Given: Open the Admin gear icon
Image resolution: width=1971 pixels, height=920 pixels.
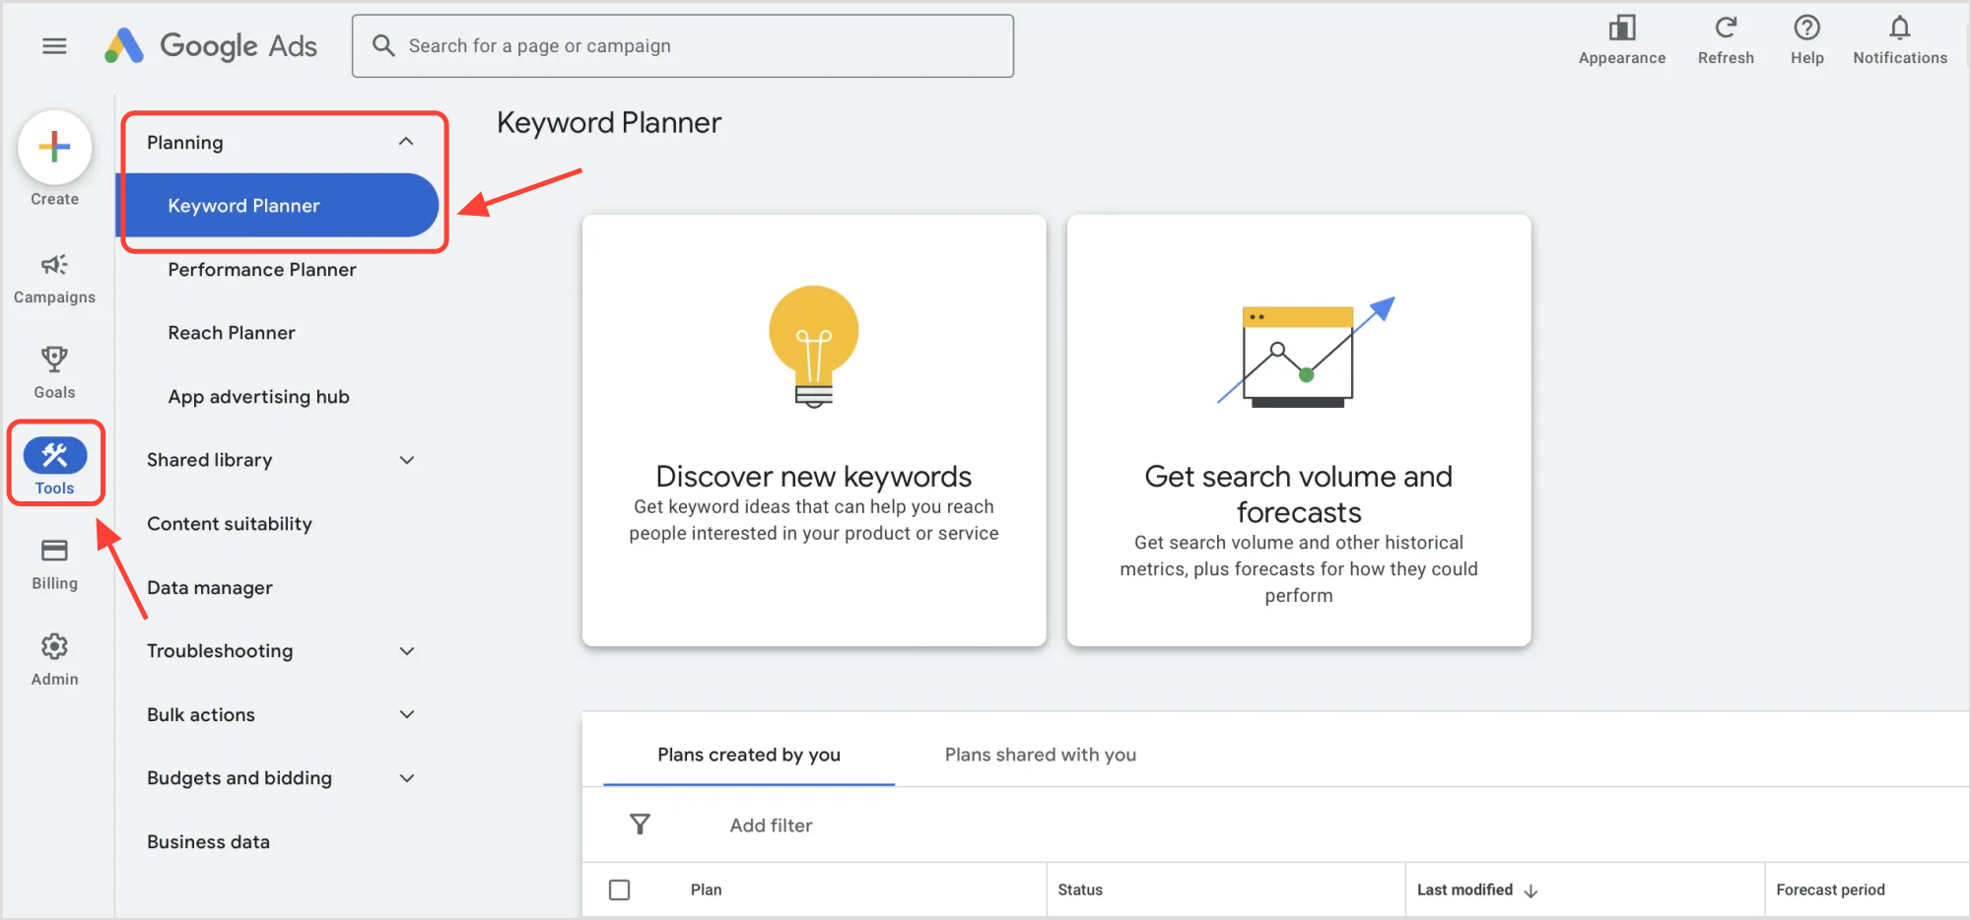Looking at the screenshot, I should (x=54, y=646).
